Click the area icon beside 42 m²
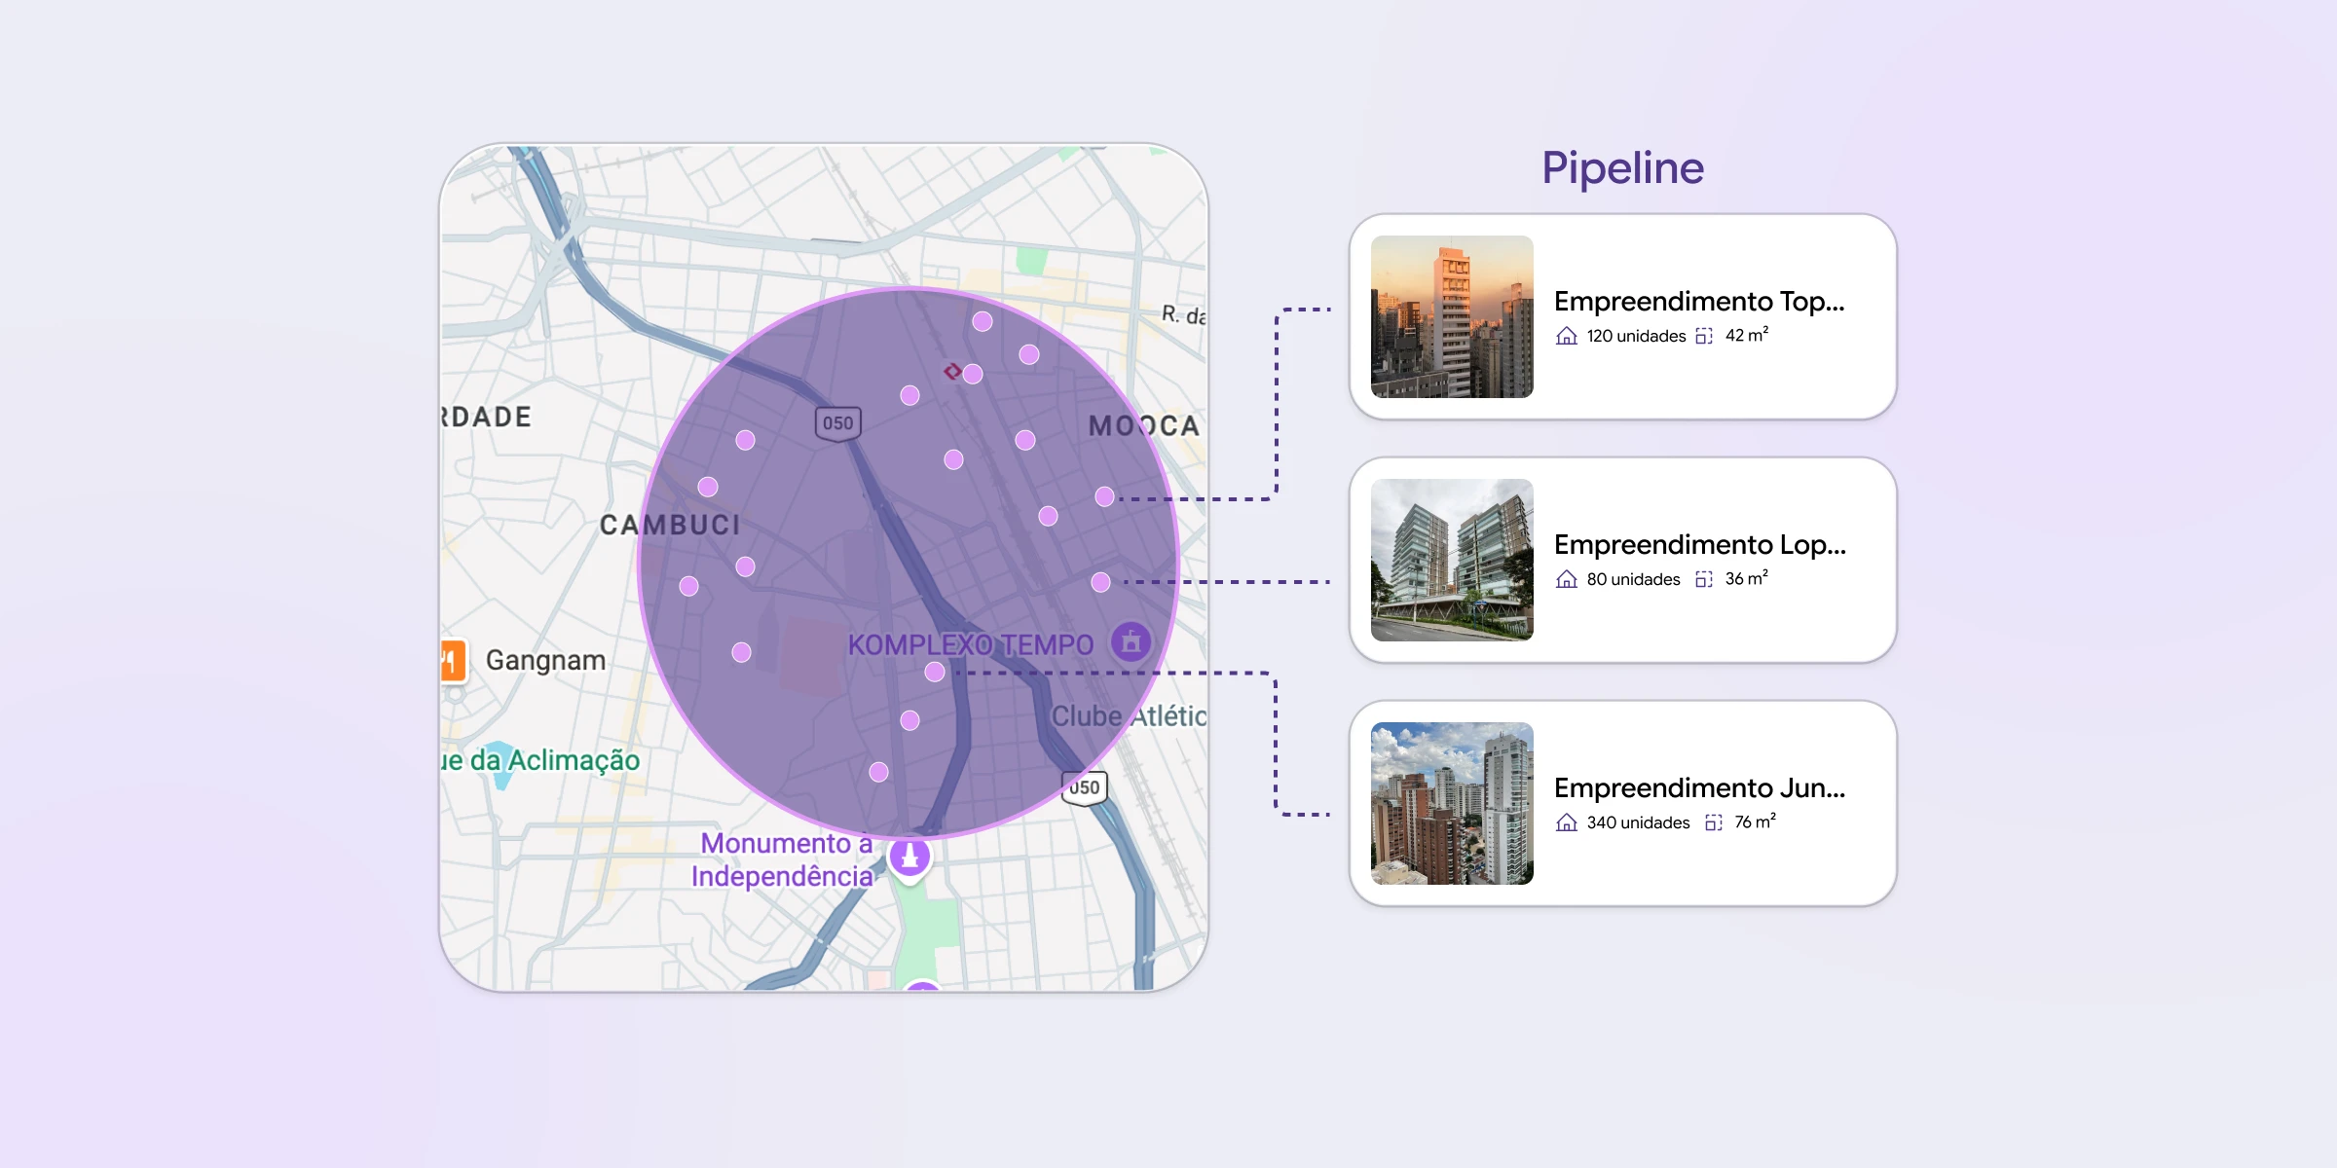 click(1703, 336)
